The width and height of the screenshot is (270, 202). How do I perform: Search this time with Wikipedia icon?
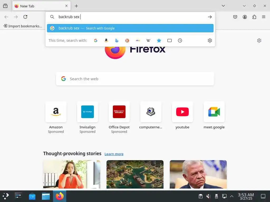[148, 41]
